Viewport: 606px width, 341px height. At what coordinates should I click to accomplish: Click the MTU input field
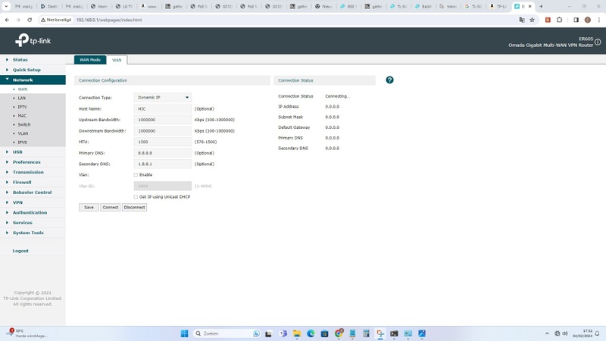[x=163, y=142]
